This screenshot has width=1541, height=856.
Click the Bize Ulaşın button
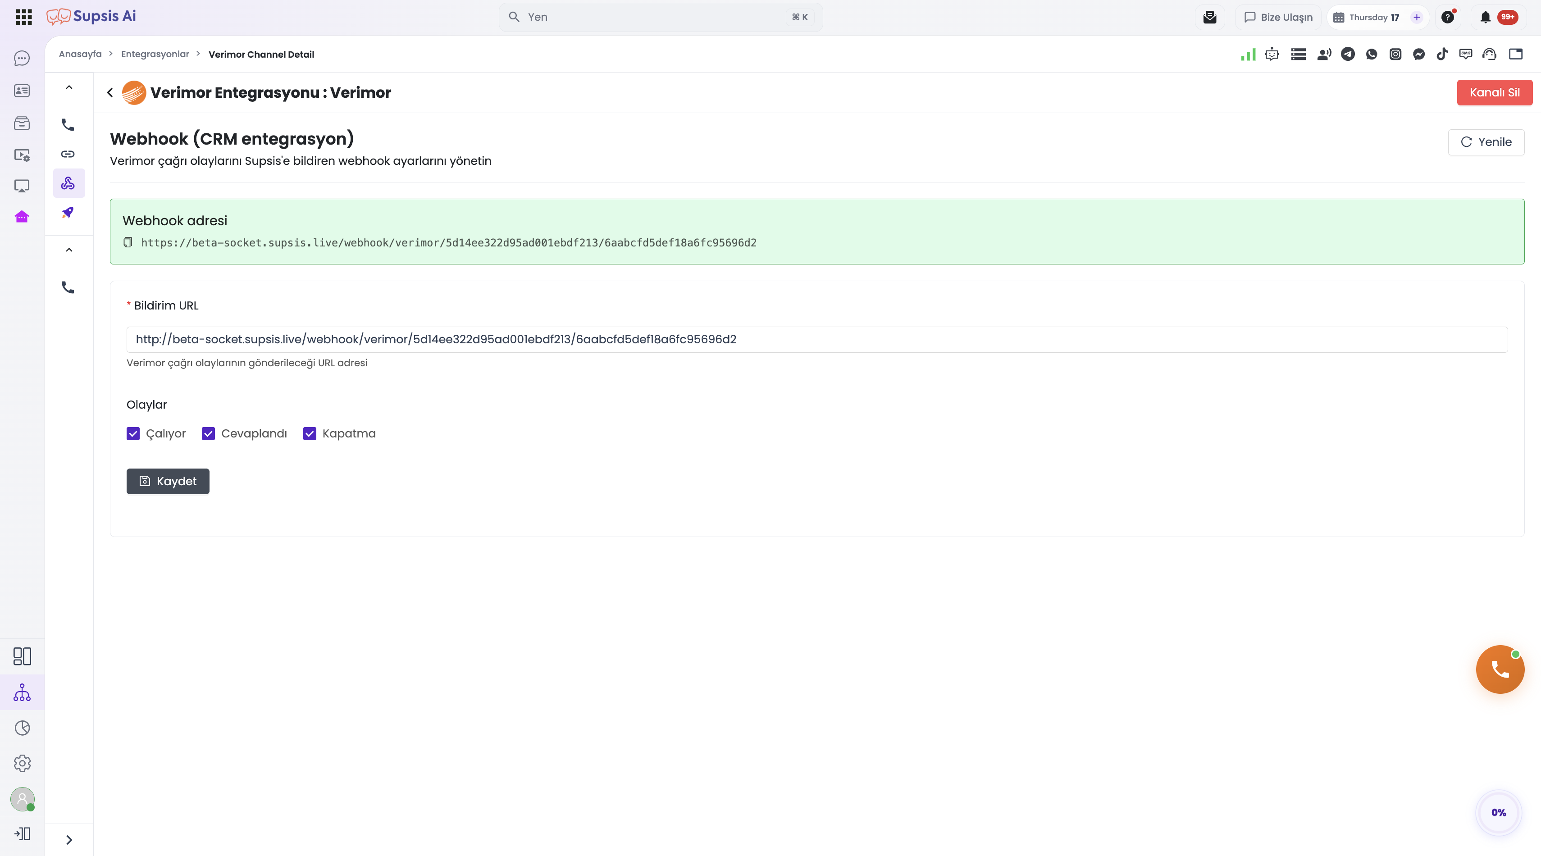(1278, 18)
